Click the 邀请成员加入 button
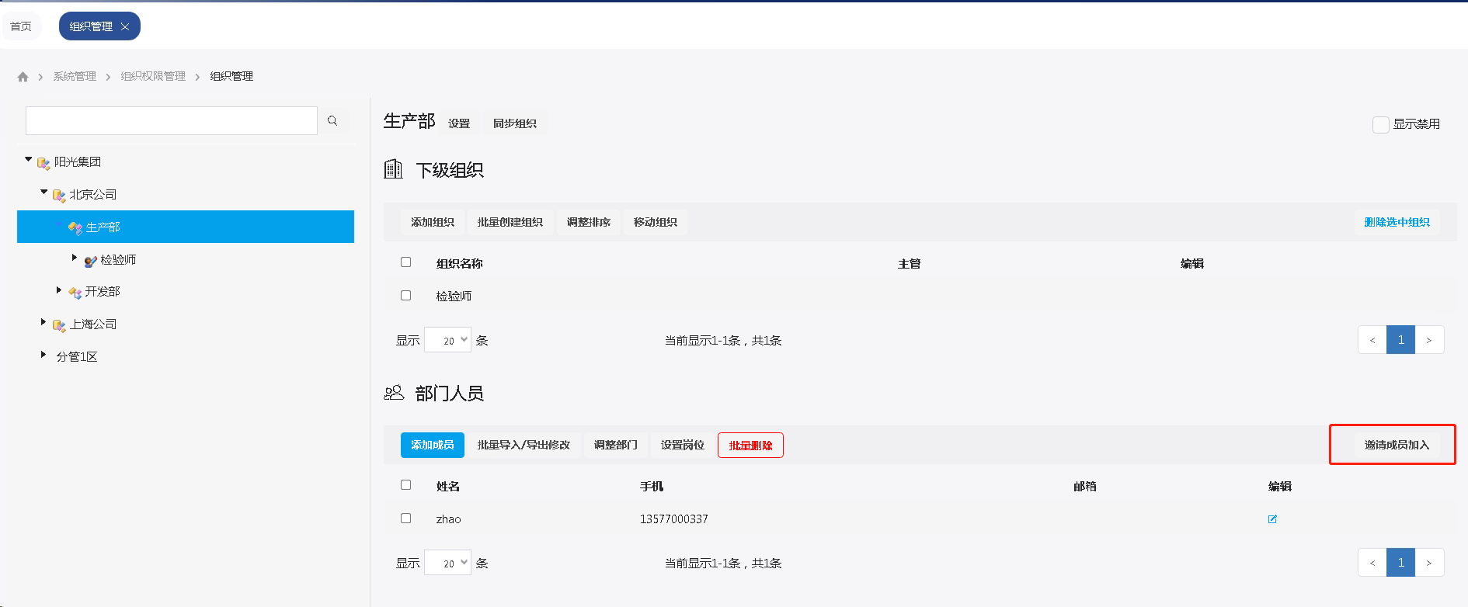This screenshot has width=1468, height=607. tap(1397, 445)
